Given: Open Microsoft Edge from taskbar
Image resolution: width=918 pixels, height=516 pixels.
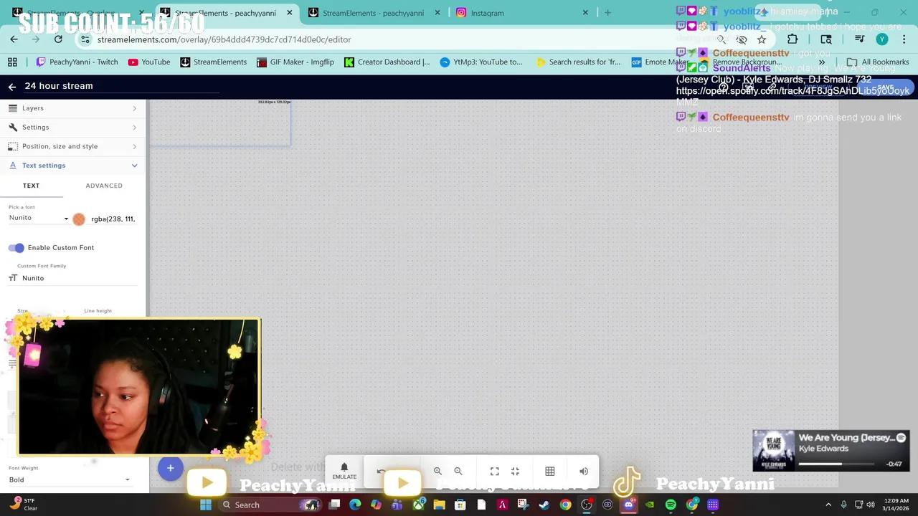Looking at the screenshot, I should (355, 505).
